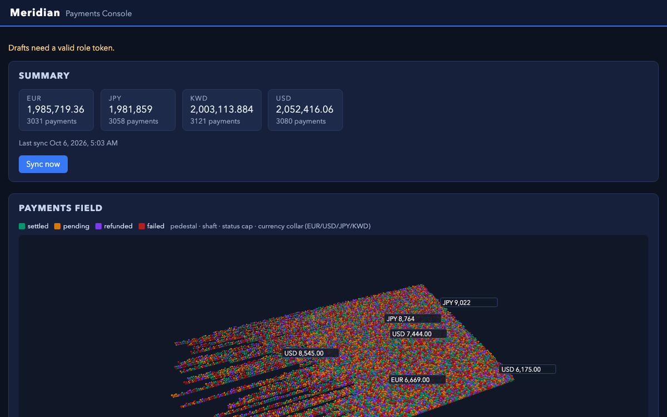This screenshot has height=417, width=667.
Task: Click the EUR total 1,985,719.36
Action: click(x=56, y=110)
